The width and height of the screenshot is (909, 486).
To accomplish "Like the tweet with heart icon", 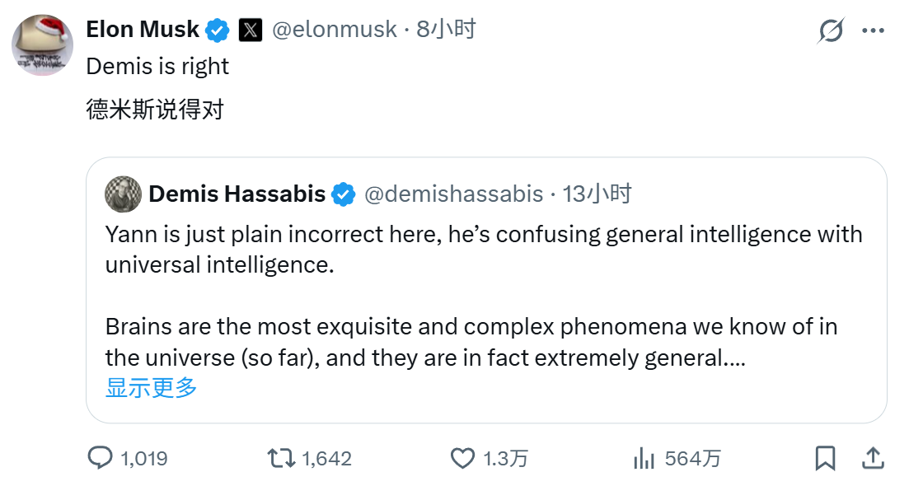I will point(464,458).
